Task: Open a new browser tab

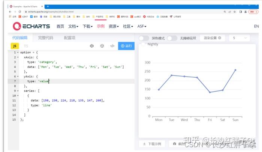Action: (48, 6)
